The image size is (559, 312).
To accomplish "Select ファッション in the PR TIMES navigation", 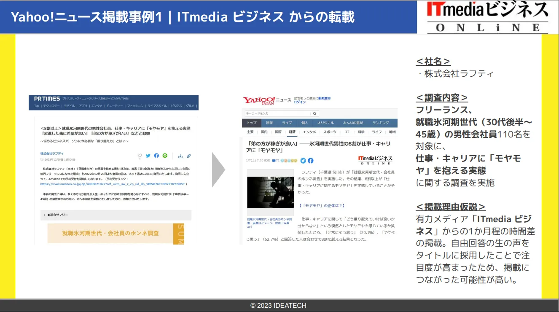I will click(x=135, y=106).
